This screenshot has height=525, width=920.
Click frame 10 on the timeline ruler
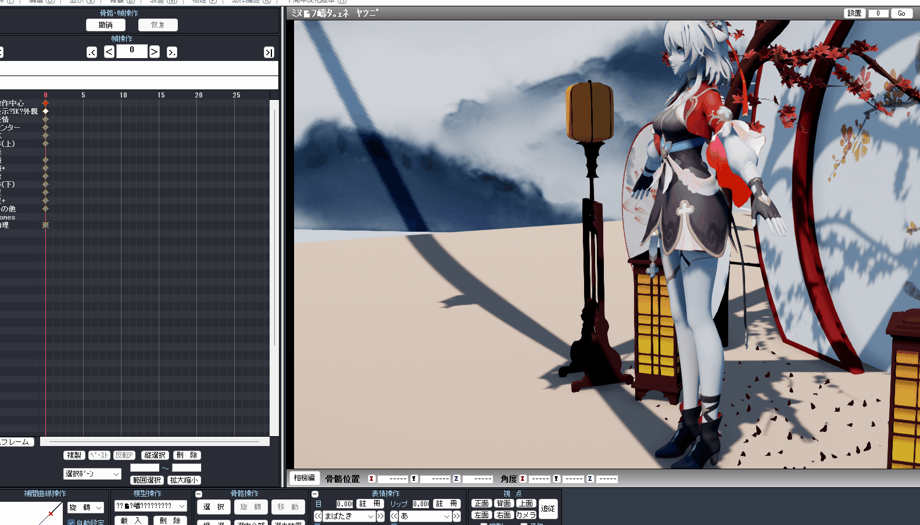pos(123,95)
